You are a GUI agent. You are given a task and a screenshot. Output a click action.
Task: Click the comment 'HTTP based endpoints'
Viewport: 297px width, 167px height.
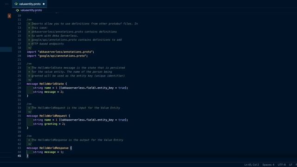point(47,44)
